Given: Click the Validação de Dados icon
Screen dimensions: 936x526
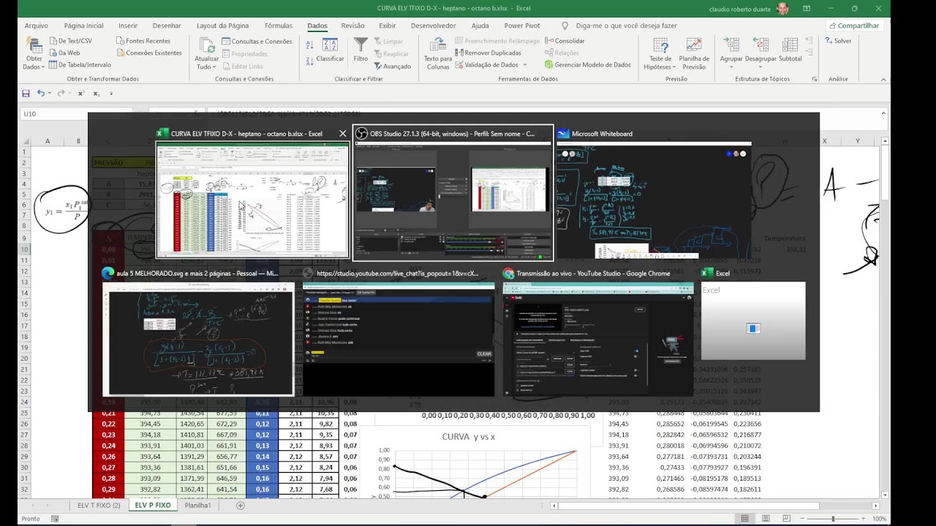Looking at the screenshot, I should [x=459, y=64].
